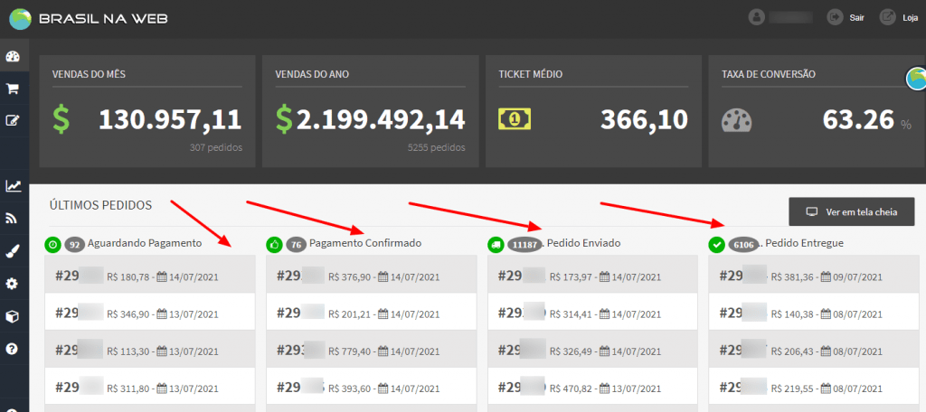926x412 pixels.
Task: Open the gear settings sidebar icon
Action: [14, 284]
